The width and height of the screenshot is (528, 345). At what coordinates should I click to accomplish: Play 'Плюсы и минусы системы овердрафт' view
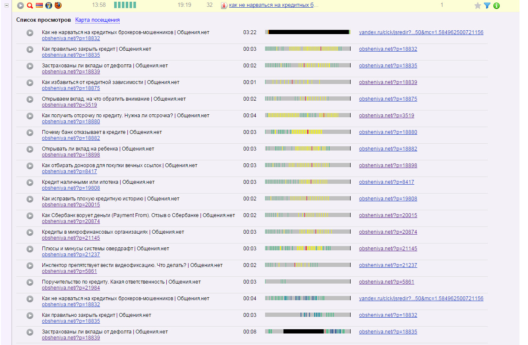(x=30, y=249)
